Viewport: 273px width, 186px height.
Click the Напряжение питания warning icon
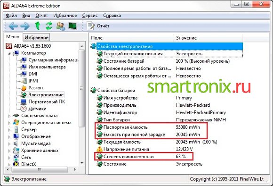pyautogui.click(x=99, y=149)
